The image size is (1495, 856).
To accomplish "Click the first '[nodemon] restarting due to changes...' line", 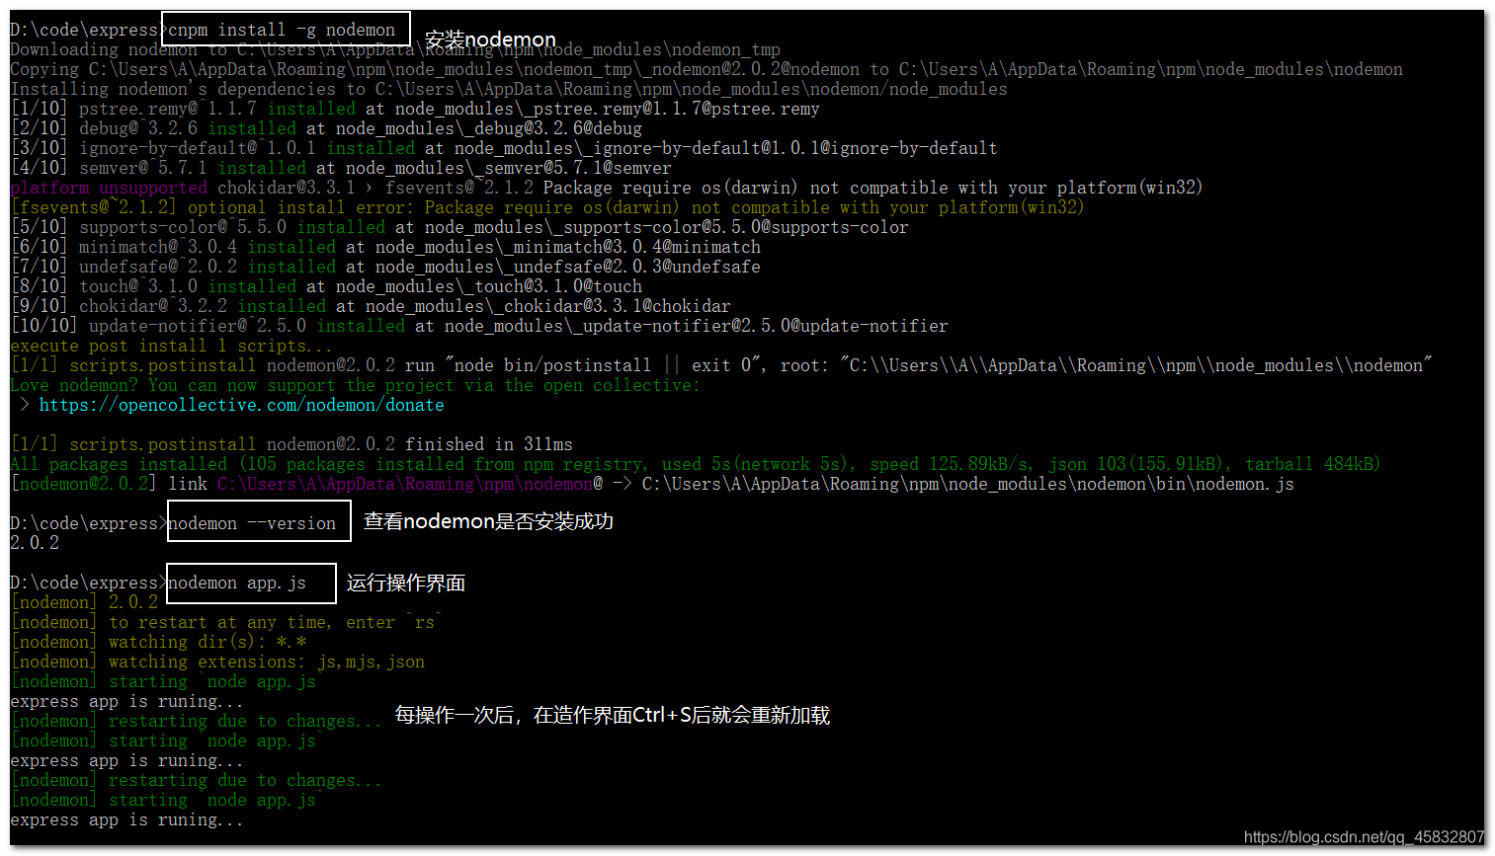I will coord(196,721).
